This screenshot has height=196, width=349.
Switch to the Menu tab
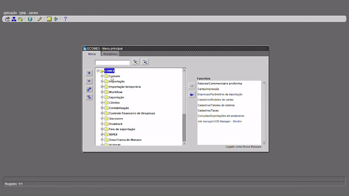point(92,54)
